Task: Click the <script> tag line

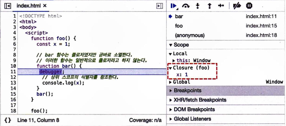Action: click(x=37, y=33)
